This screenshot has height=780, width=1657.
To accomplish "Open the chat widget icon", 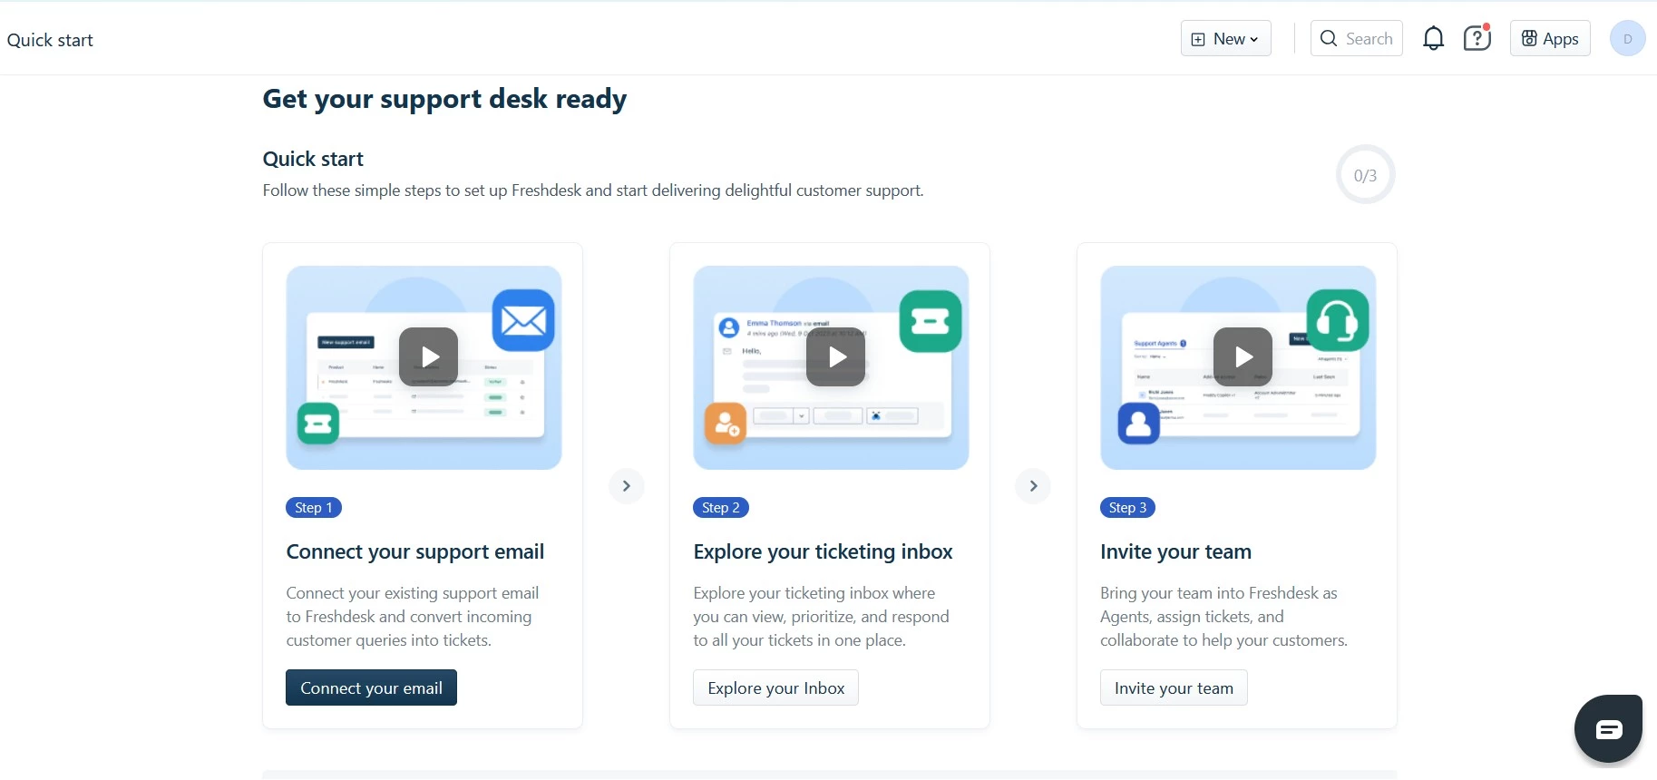I will tap(1609, 729).
